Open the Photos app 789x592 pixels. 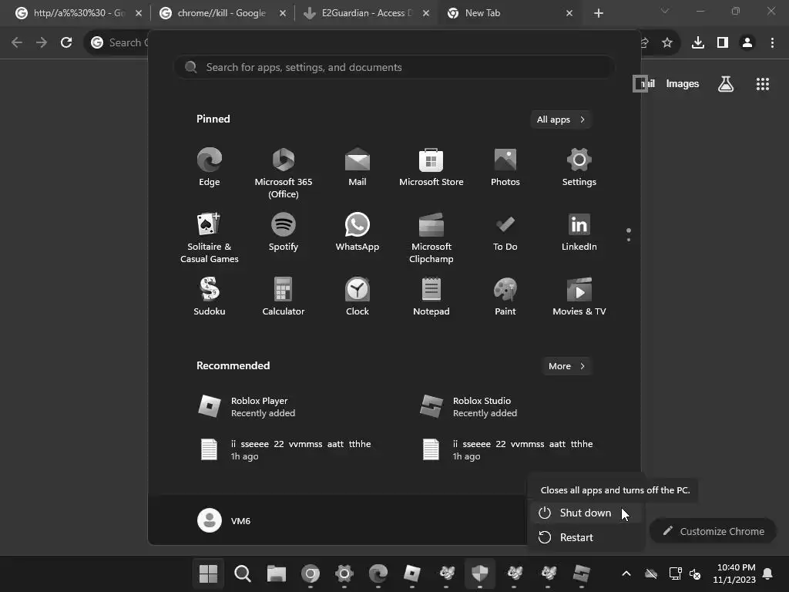point(505,167)
